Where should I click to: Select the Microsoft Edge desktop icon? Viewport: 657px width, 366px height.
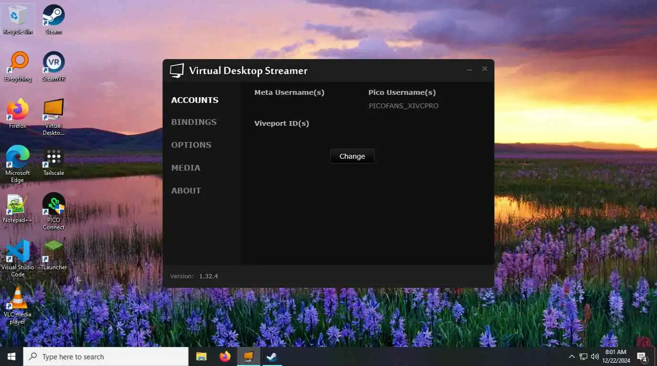point(18,164)
